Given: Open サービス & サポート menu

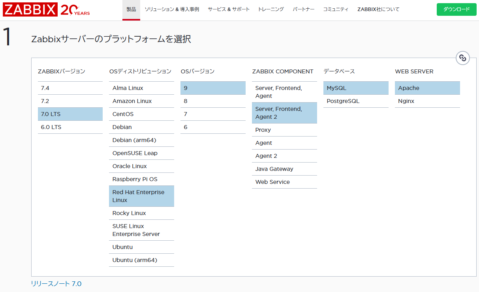Looking at the screenshot, I should [x=229, y=9].
